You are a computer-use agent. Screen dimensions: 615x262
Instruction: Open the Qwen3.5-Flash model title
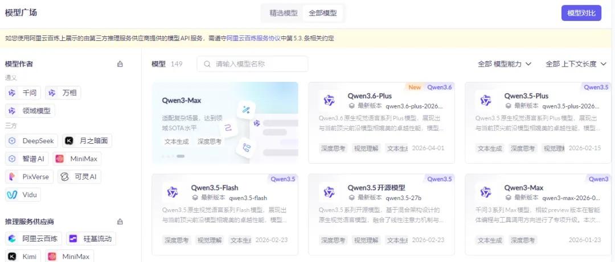point(215,188)
